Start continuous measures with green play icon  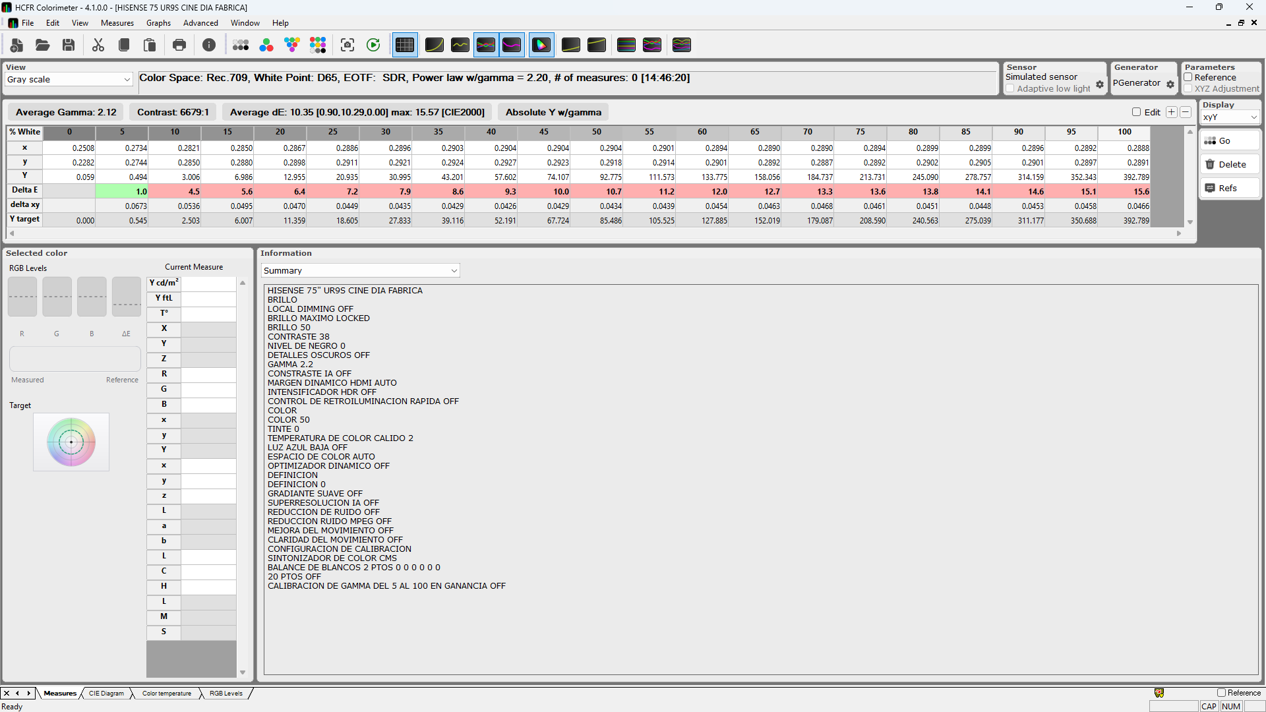tap(373, 45)
